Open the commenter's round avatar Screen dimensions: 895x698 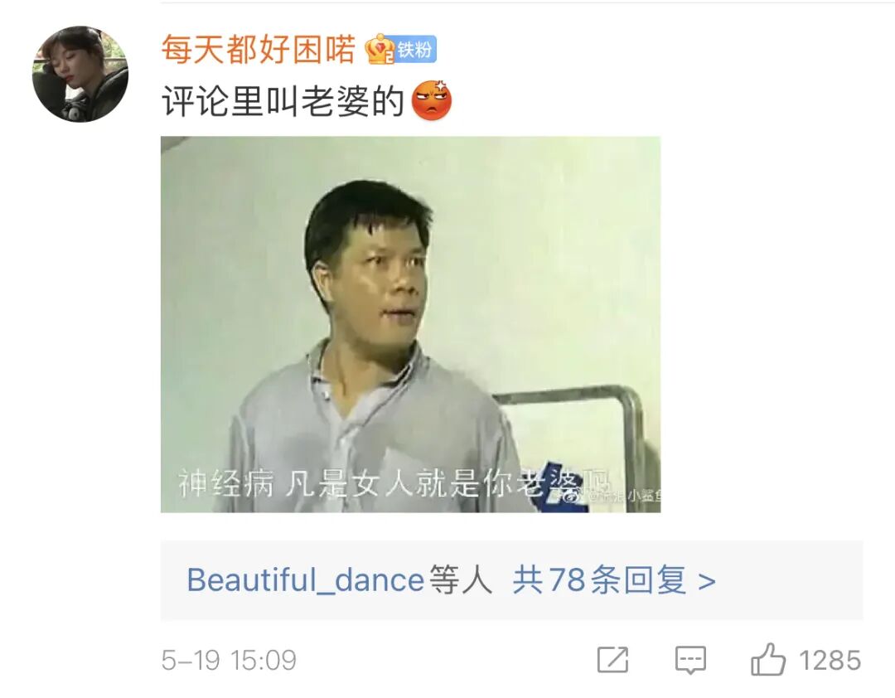tap(80, 74)
